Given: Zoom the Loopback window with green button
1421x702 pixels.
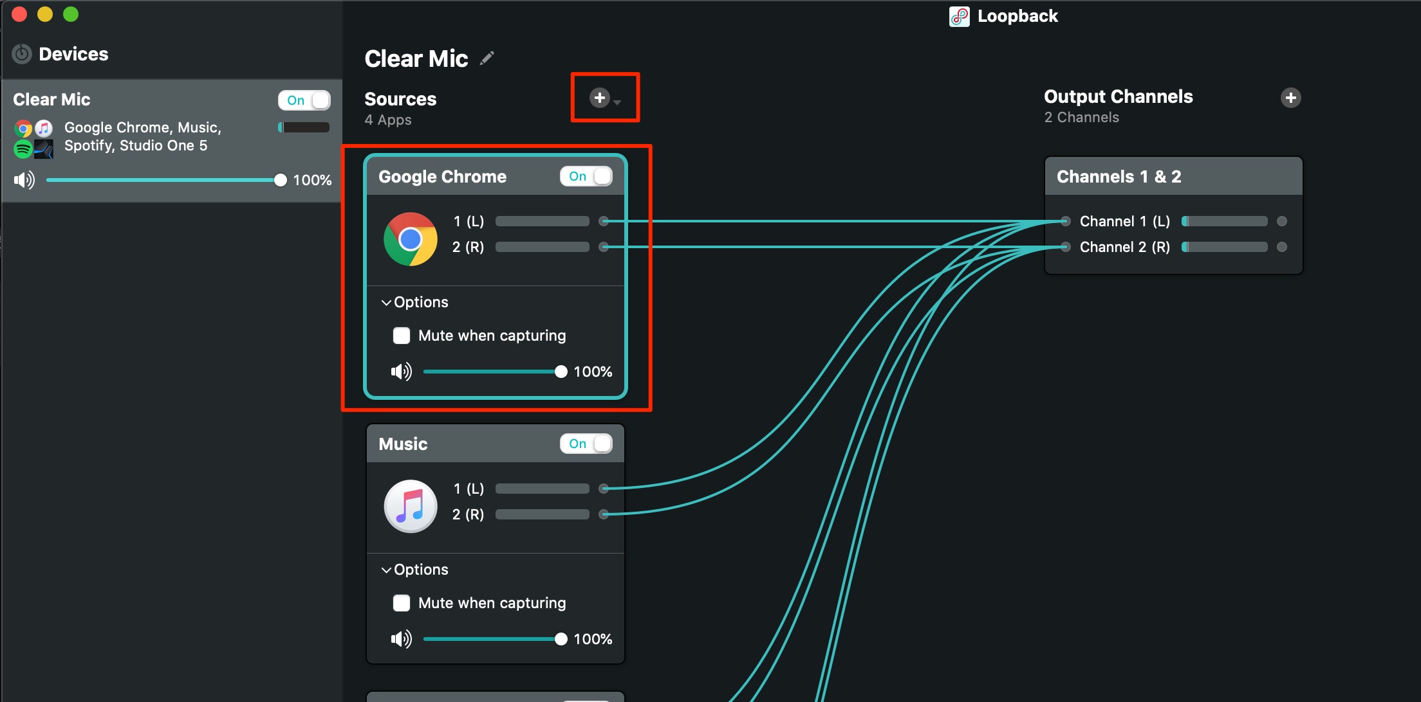Looking at the screenshot, I should pos(71,14).
